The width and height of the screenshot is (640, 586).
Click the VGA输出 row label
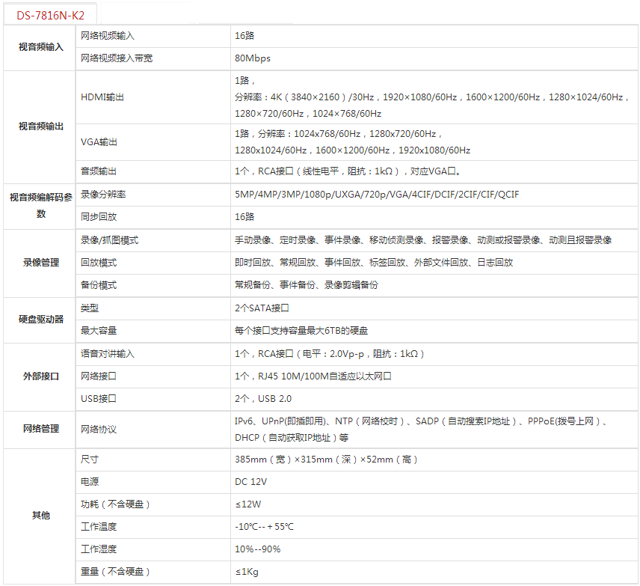point(99,142)
